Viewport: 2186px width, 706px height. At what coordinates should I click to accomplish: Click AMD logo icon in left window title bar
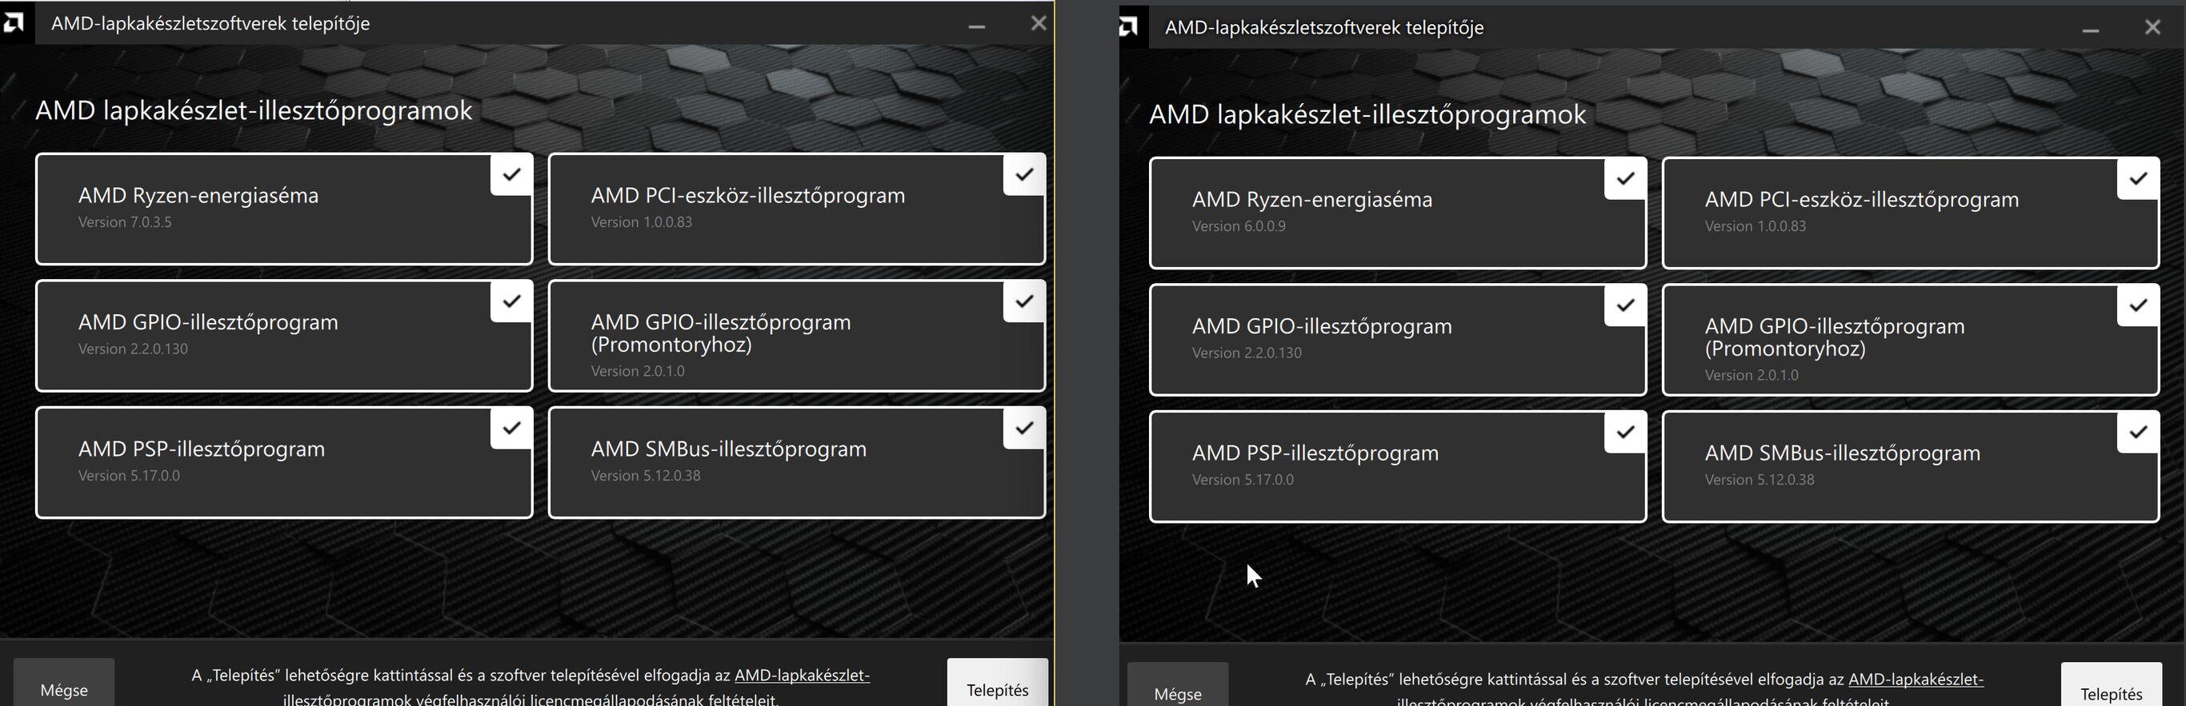[x=14, y=23]
